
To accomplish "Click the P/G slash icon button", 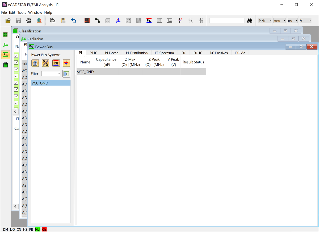I will point(45,63).
